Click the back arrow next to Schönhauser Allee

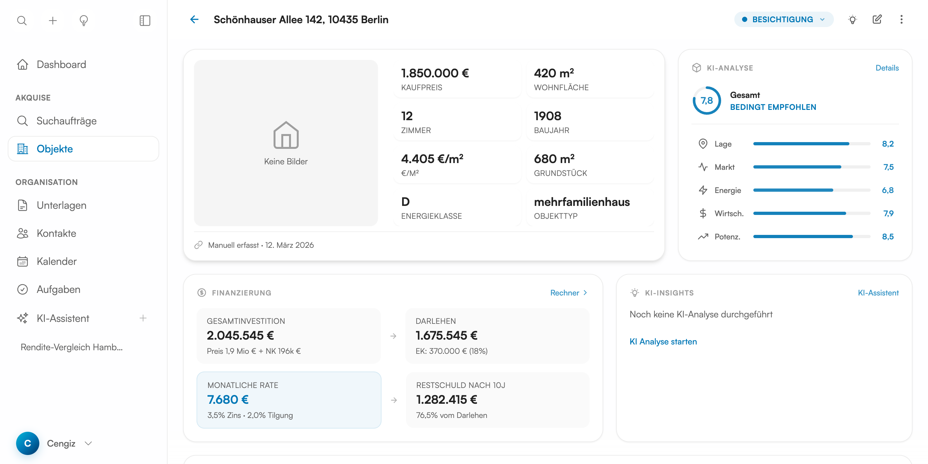coord(194,19)
